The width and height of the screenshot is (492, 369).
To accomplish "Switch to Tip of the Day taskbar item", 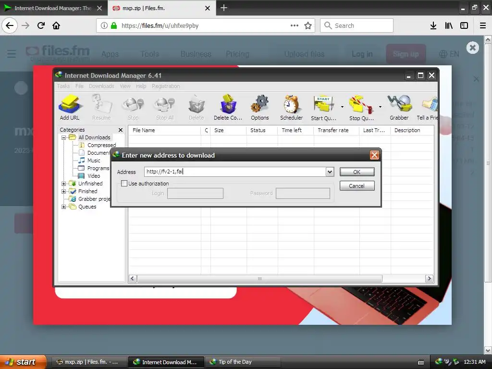I will (x=242, y=362).
